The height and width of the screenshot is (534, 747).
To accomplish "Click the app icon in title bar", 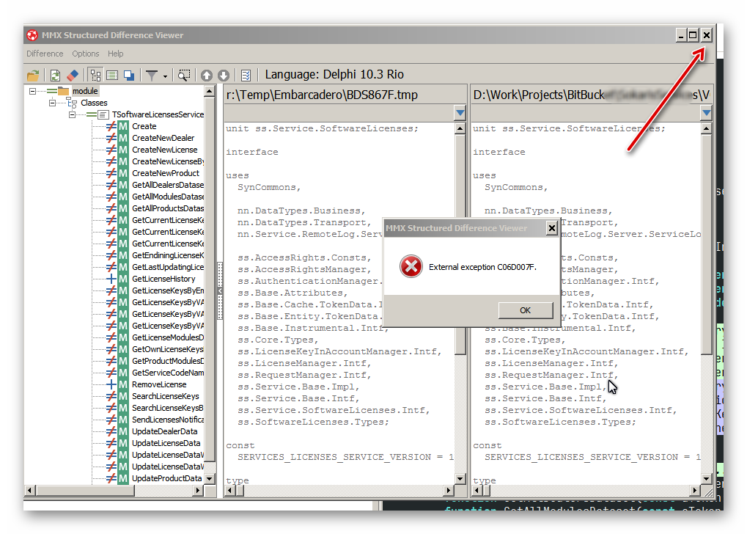I will coord(32,35).
